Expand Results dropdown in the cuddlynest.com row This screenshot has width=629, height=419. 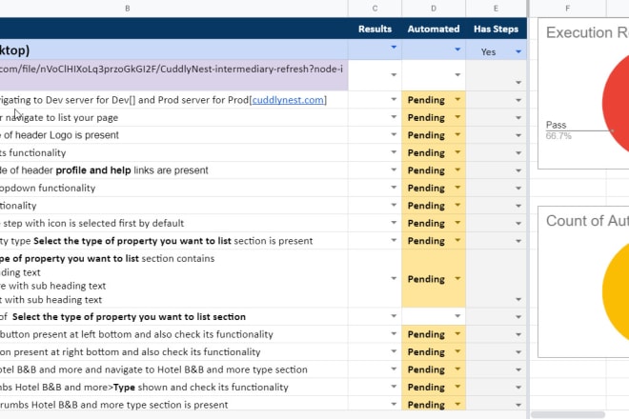(394, 99)
